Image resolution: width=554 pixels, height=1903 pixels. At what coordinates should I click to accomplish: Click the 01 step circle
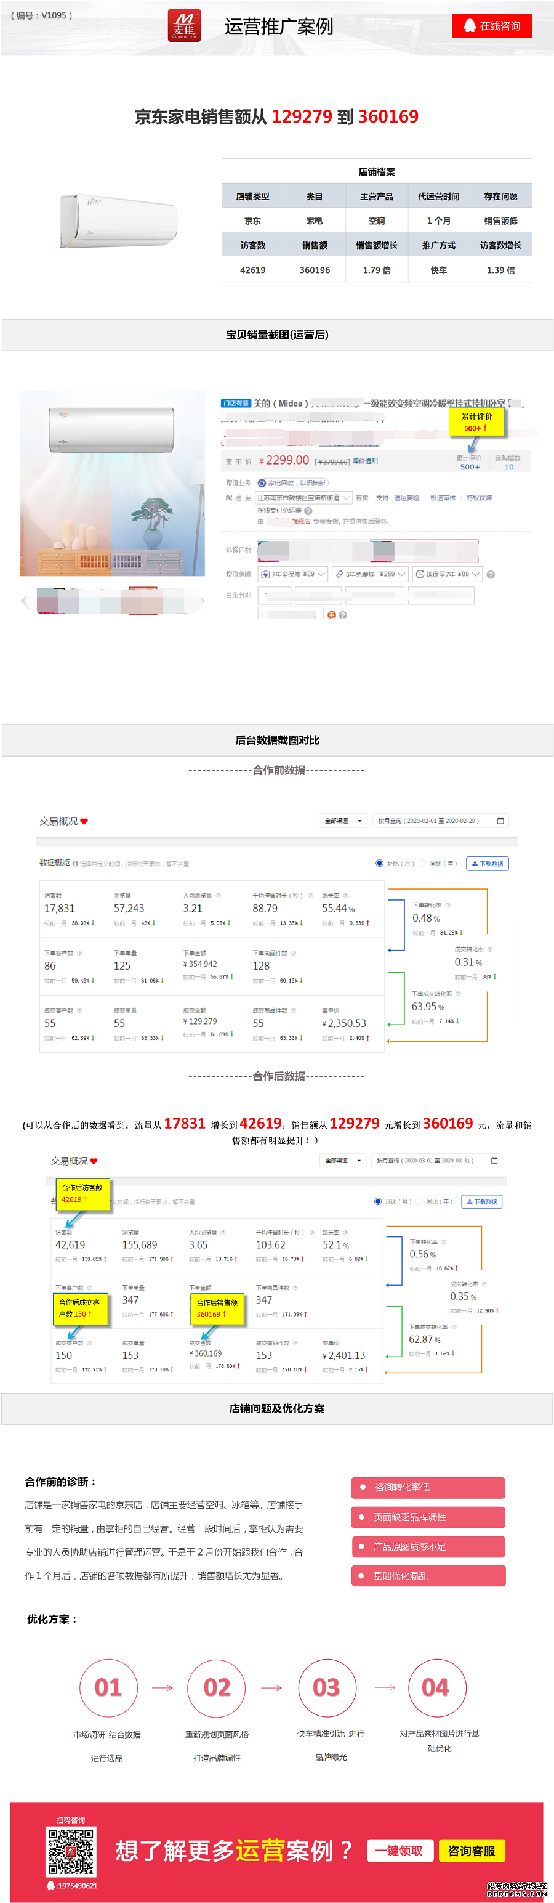108,1688
